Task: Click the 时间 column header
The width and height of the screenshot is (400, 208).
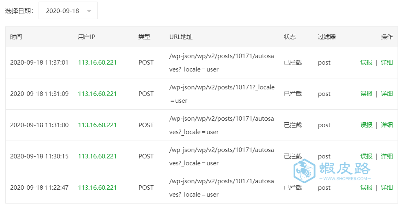Action: 16,37
